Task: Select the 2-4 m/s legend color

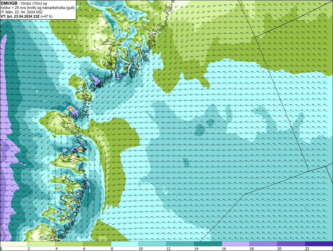Action: (x=42, y=244)
